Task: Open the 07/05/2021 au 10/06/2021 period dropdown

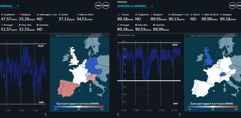Action: pyautogui.click(x=135, y=6)
